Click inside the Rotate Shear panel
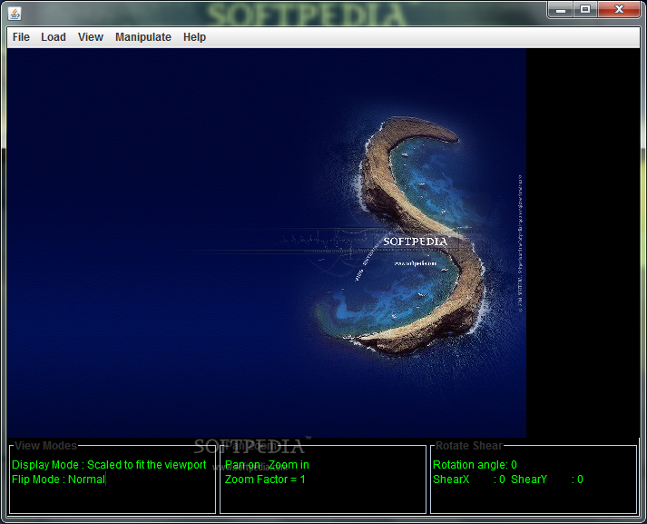The image size is (647, 524). [534, 479]
